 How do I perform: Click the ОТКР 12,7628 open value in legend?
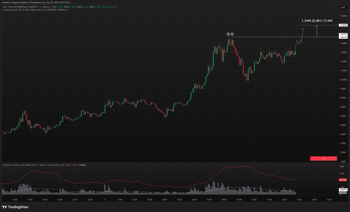57,7
